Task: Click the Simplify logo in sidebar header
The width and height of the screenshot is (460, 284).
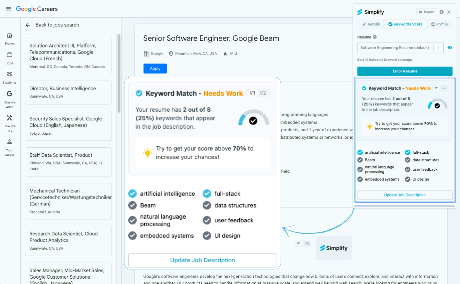Action: click(370, 12)
